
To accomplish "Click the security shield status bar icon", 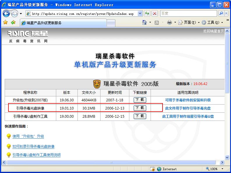I will click(x=152, y=169).
